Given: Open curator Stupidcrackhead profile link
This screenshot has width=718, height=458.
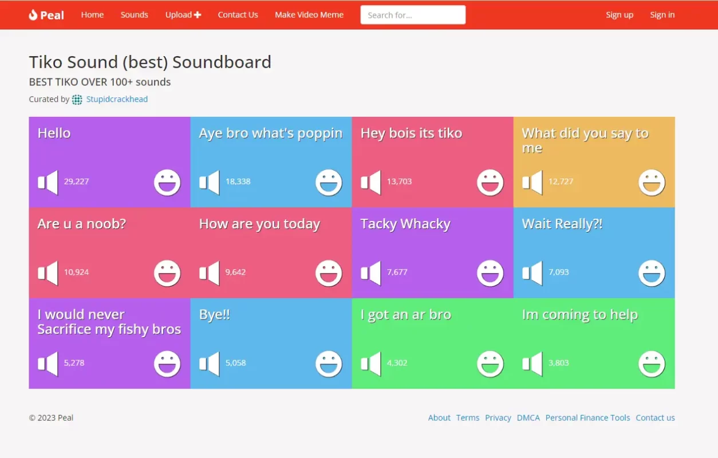Looking at the screenshot, I should tap(117, 99).
